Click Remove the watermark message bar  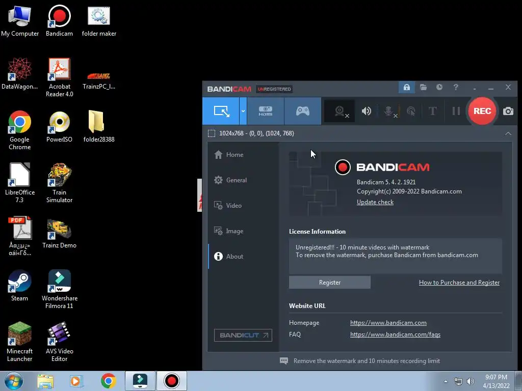pos(360,361)
